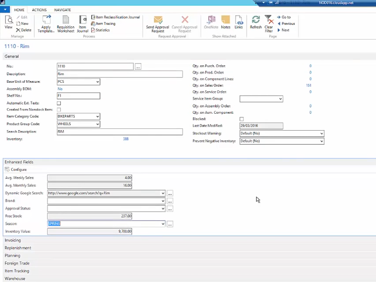
Task: Delete the current item
Action: click(23, 30)
